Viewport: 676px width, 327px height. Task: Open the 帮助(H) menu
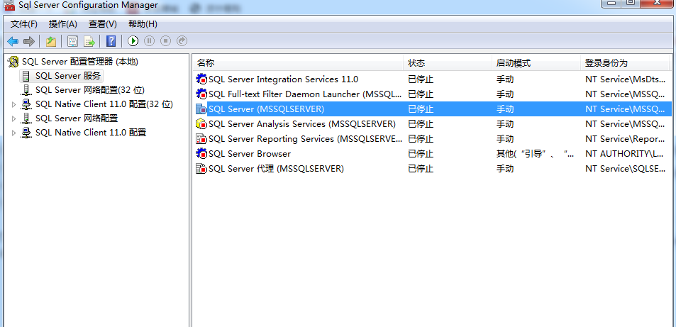tap(143, 24)
